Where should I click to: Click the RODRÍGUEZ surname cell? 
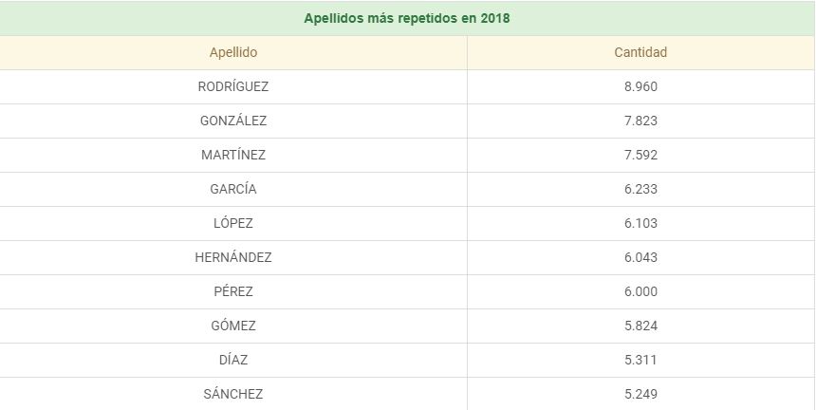233,86
